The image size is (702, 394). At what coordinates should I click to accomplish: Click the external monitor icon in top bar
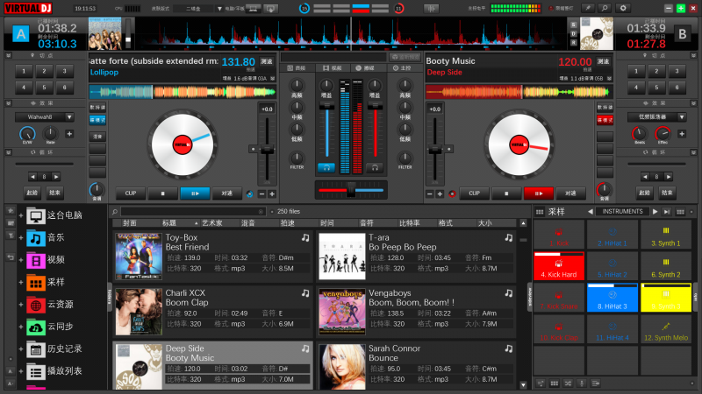pos(270,9)
